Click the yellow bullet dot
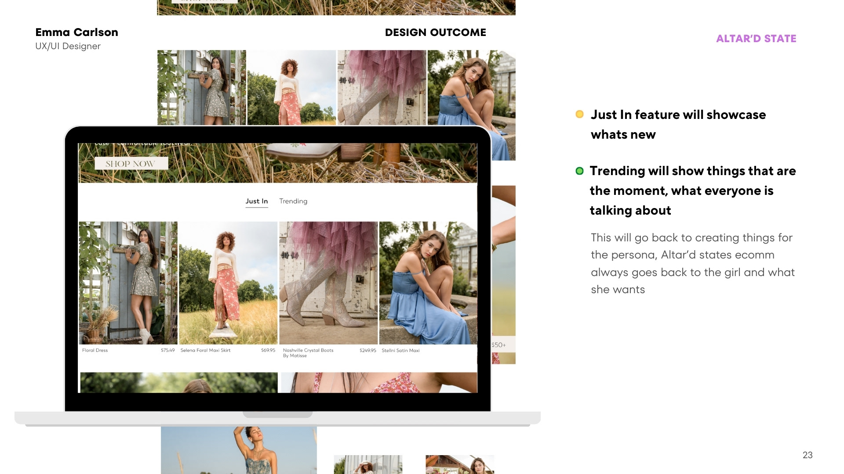The height and width of the screenshot is (474, 844). coord(579,114)
